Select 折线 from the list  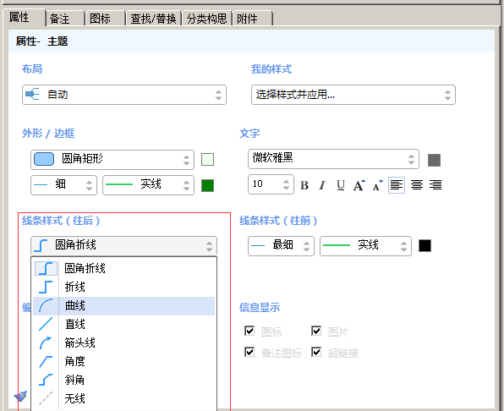(x=123, y=287)
